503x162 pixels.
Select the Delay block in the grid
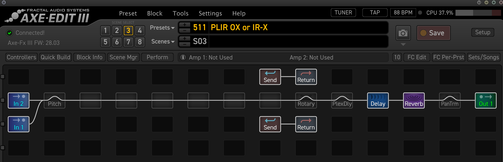pos(378,101)
